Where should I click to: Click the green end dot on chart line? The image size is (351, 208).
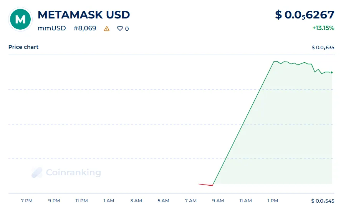331,72
